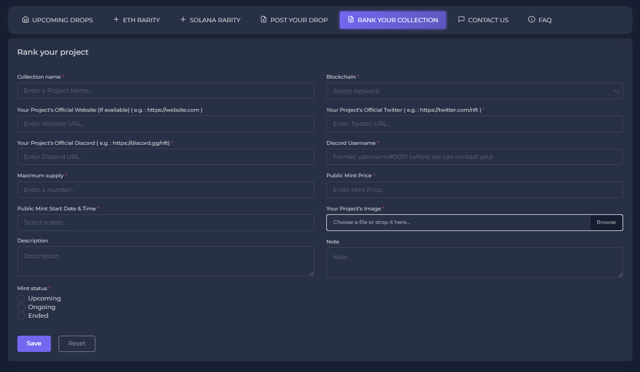
Task: Click the document icon in Rank Your Collection
Action: point(351,20)
